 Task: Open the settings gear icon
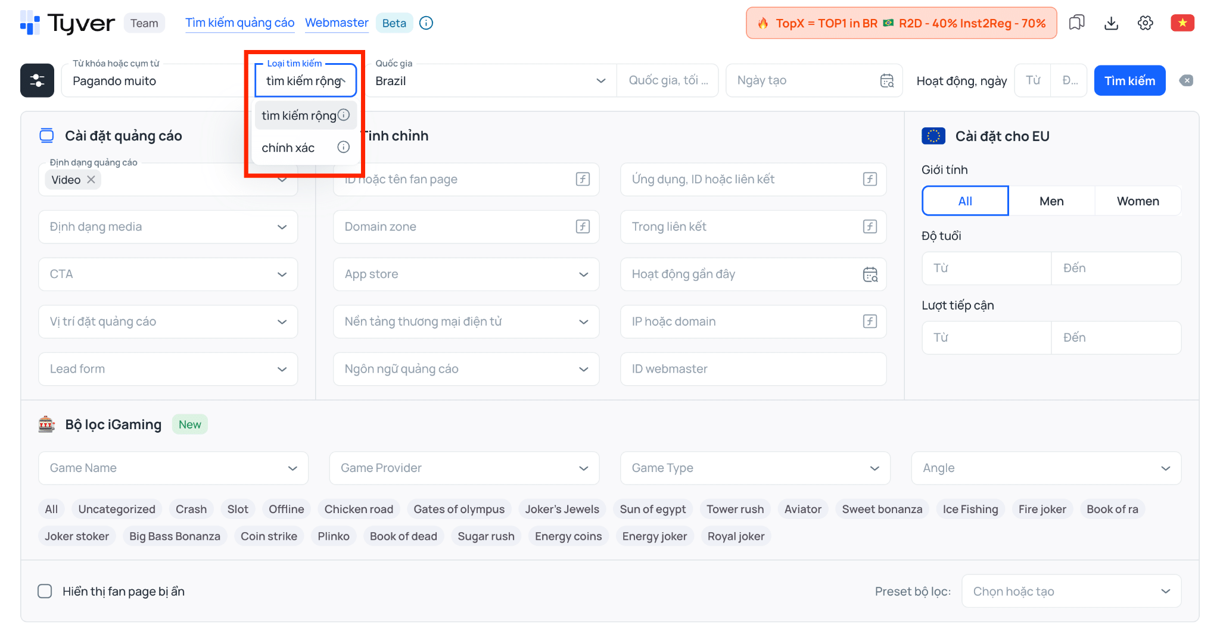click(1145, 23)
